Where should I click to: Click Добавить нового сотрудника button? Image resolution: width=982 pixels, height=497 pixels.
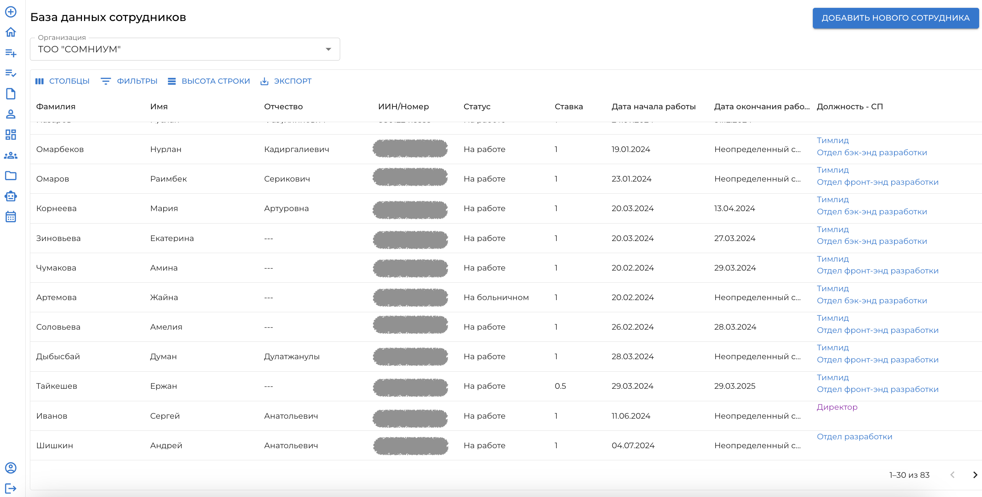895,18
